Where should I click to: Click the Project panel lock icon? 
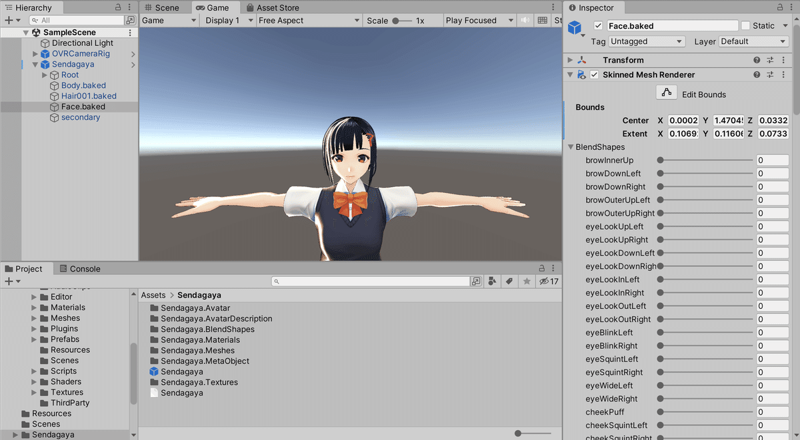(542, 268)
